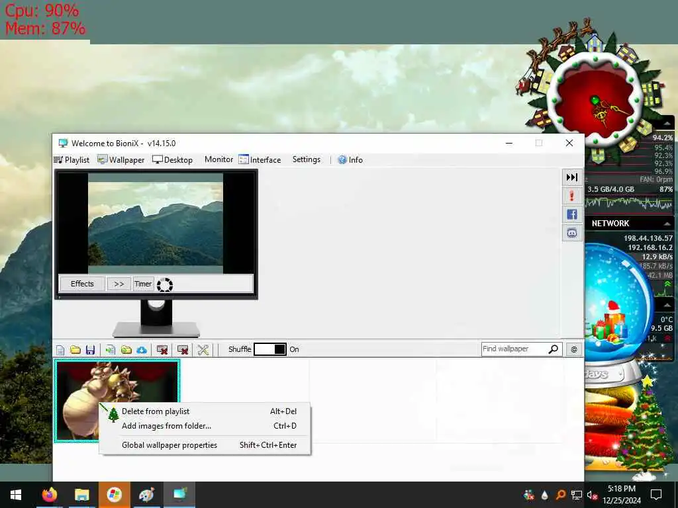The width and height of the screenshot is (678, 508).
Task: Click the @ button next to Find wallpaper
Action: point(574,349)
